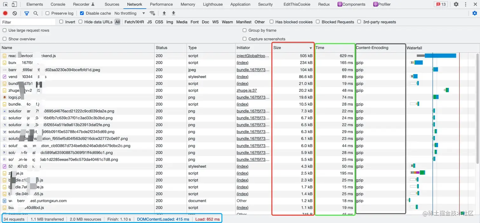Open the network conditions wifi icon
The image size is (480, 223).
pos(152,13)
